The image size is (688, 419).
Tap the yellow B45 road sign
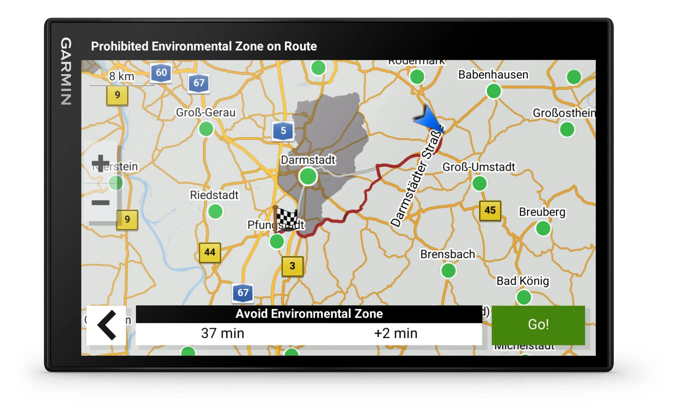[x=490, y=210]
